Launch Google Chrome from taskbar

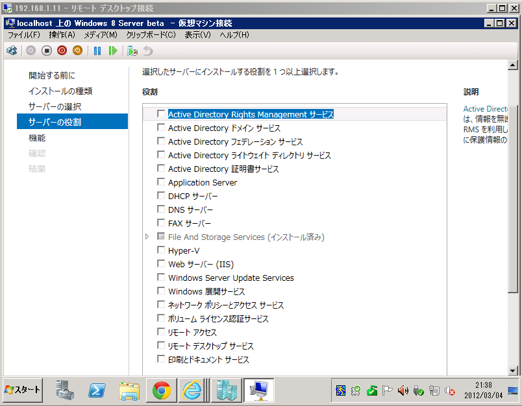pos(162,390)
